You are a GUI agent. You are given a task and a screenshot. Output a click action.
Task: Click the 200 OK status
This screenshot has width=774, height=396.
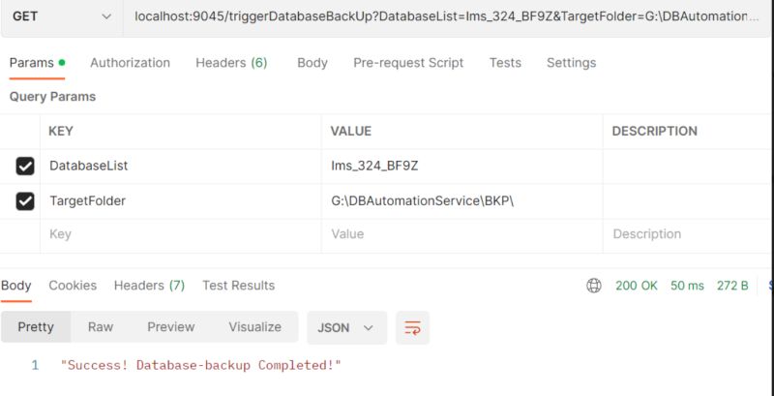click(637, 286)
